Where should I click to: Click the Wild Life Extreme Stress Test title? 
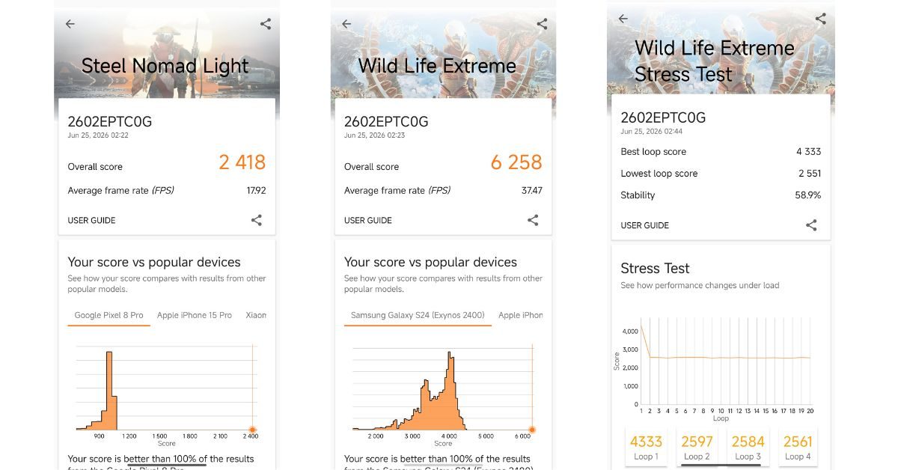pos(715,61)
